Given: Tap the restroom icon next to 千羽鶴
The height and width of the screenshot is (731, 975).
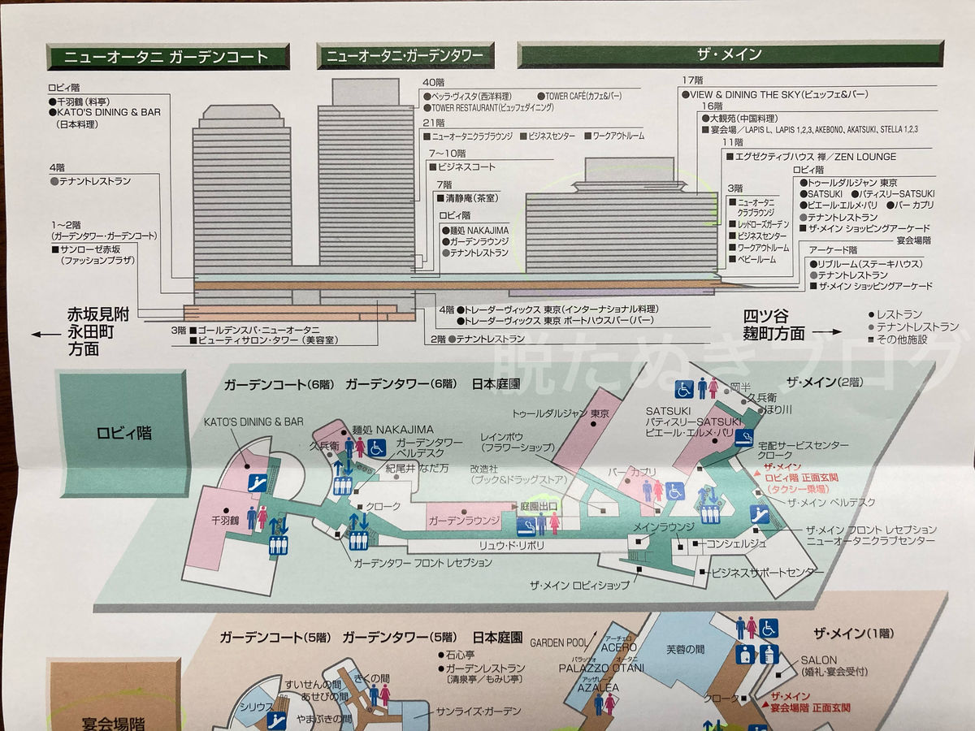Looking at the screenshot, I should (x=257, y=517).
